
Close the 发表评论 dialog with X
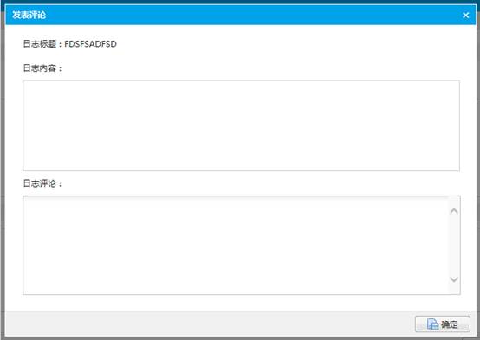pos(465,15)
